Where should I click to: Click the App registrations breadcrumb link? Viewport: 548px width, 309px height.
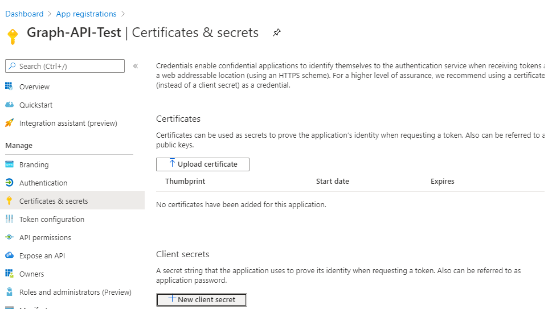[87, 14]
